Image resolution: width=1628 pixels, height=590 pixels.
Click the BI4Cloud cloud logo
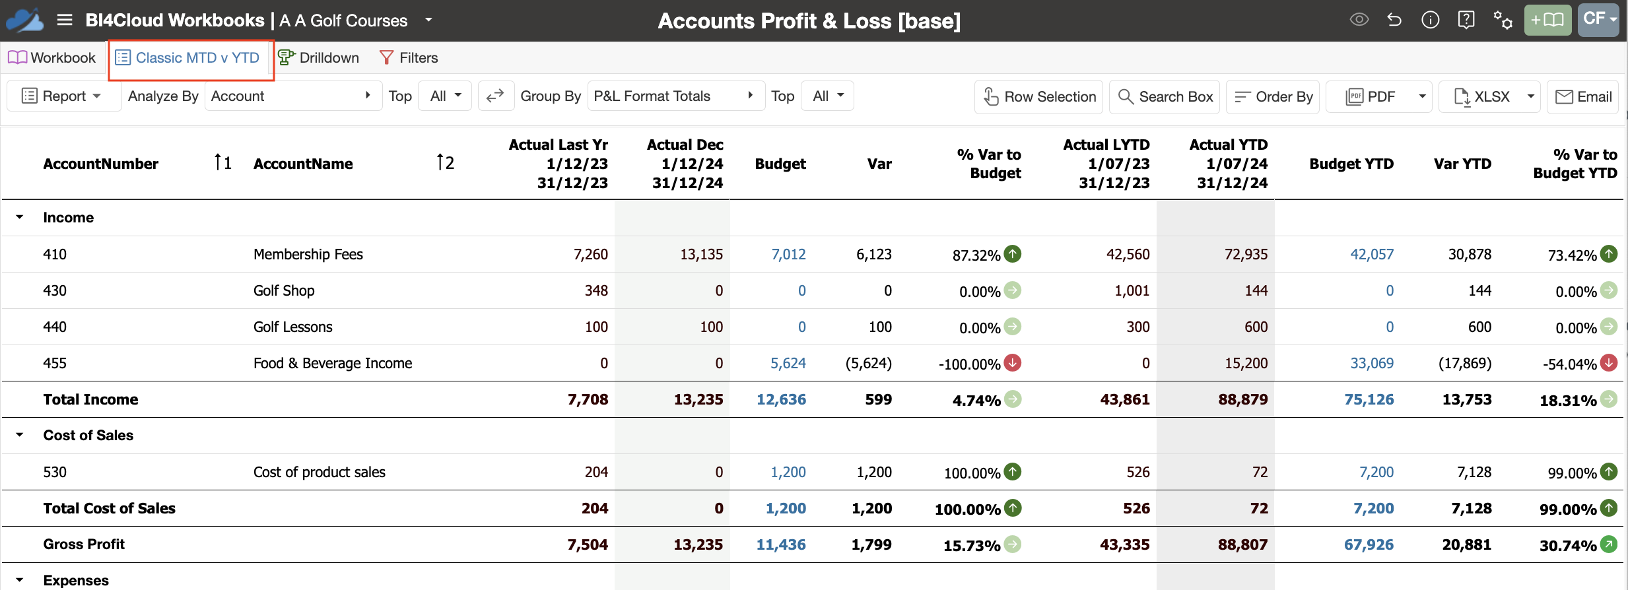coord(24,20)
